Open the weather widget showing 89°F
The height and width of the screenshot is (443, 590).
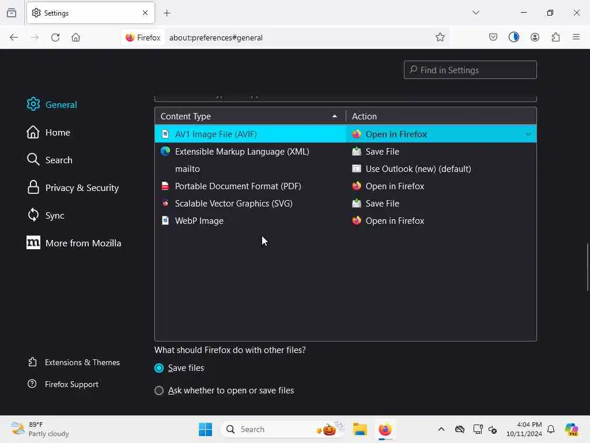point(40,429)
